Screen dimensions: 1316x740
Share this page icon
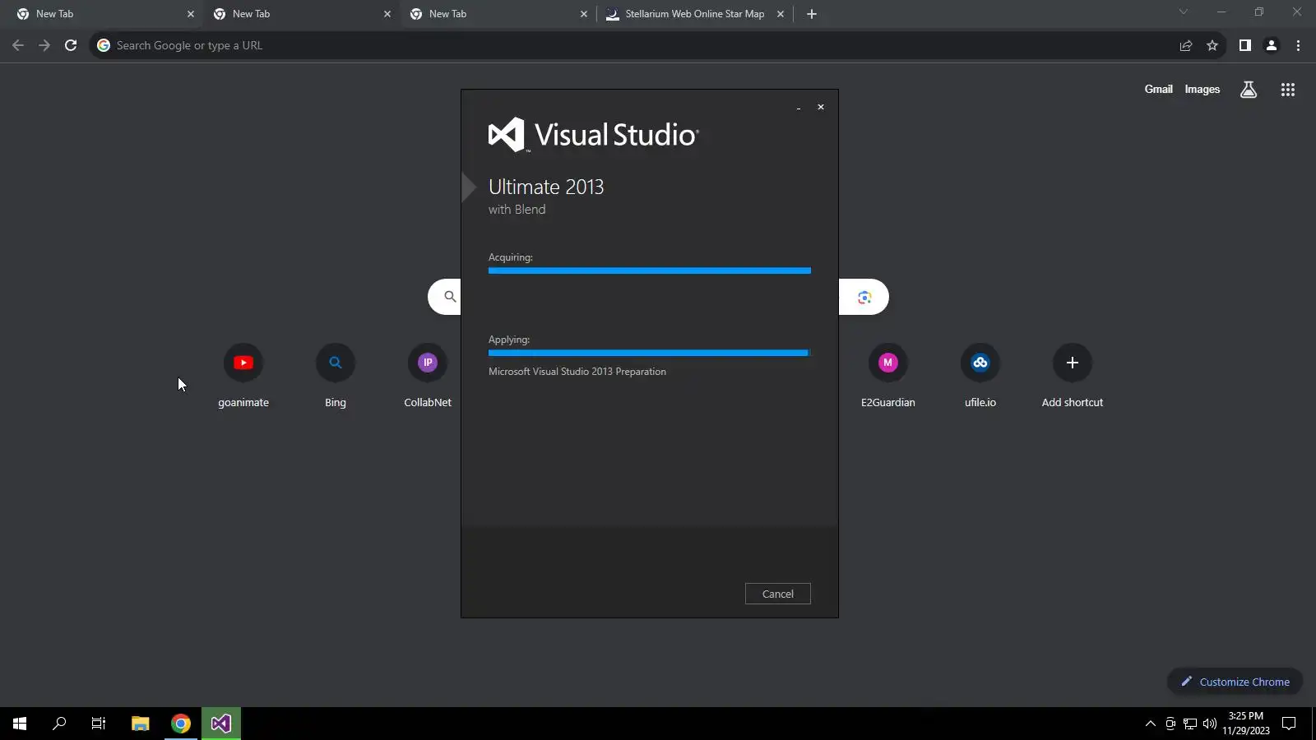coord(1186,45)
